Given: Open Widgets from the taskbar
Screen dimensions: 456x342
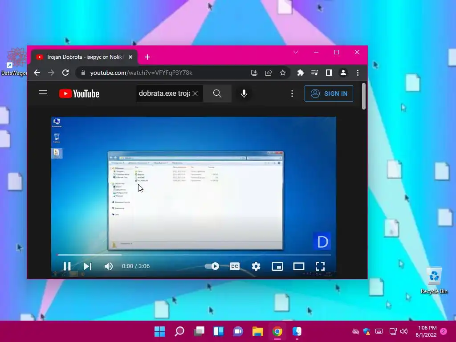Looking at the screenshot, I should 219,331.
